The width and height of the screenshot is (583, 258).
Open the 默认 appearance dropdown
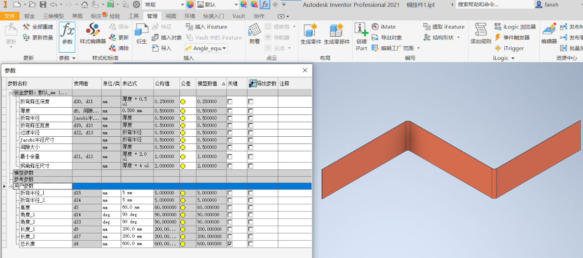(235, 5)
